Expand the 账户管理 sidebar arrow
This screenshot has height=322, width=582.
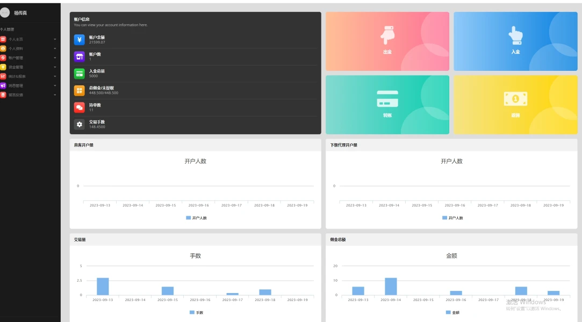click(55, 58)
